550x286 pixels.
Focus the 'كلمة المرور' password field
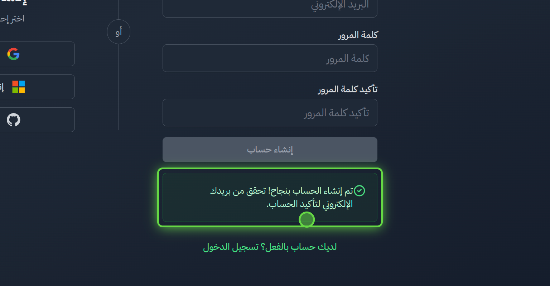(x=270, y=58)
